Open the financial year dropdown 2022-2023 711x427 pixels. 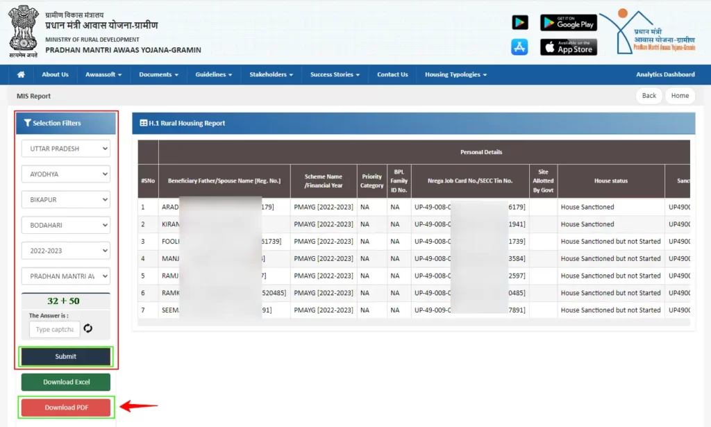pos(66,251)
